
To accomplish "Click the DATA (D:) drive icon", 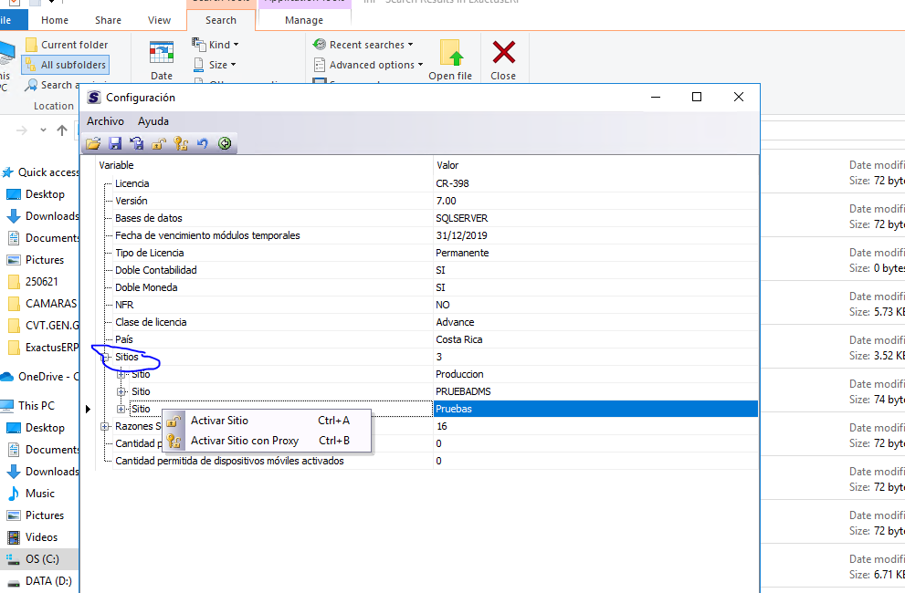I will click(x=14, y=581).
